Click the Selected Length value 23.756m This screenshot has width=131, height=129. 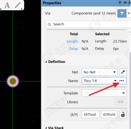pyautogui.click(x=120, y=41)
